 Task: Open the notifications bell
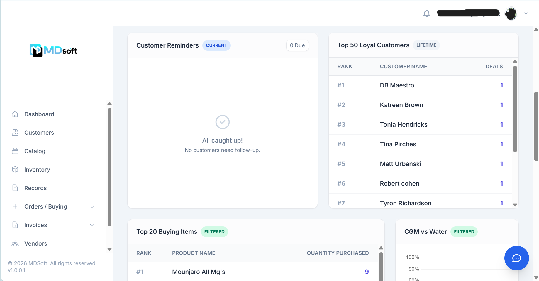click(x=427, y=13)
